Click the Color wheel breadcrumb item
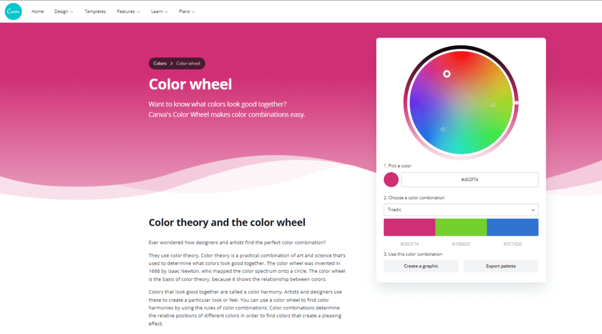 coord(188,64)
